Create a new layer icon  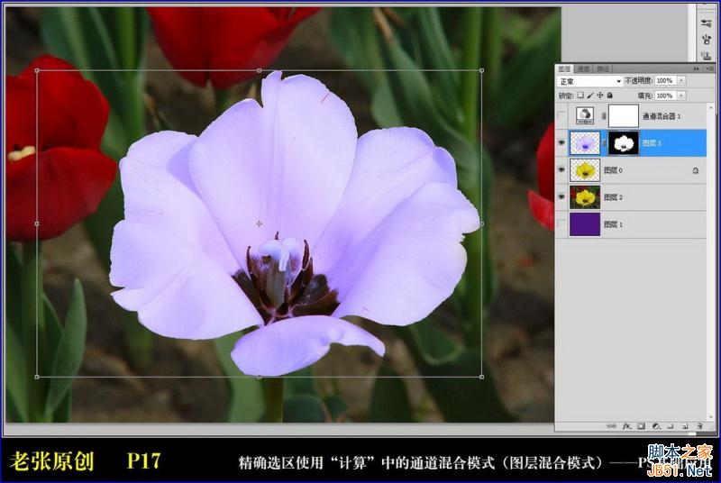click(x=684, y=426)
